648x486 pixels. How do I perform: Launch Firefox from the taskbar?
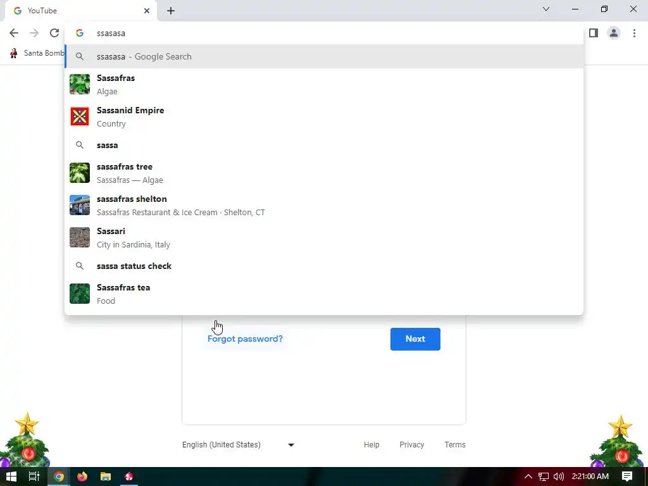[x=82, y=477]
